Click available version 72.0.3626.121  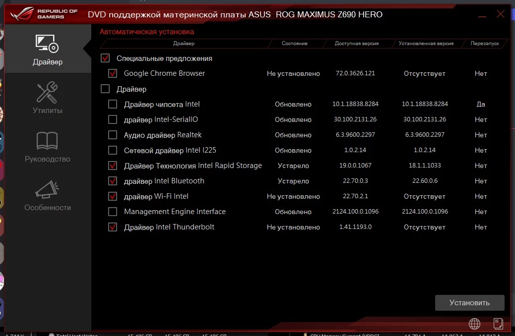tap(355, 73)
